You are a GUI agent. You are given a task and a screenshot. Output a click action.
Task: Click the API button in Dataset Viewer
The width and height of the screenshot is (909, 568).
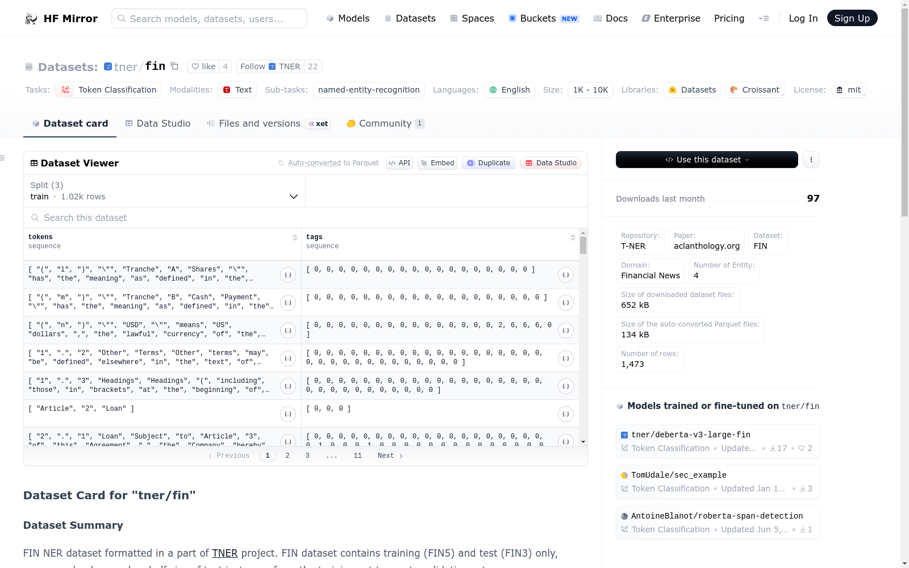(399, 163)
